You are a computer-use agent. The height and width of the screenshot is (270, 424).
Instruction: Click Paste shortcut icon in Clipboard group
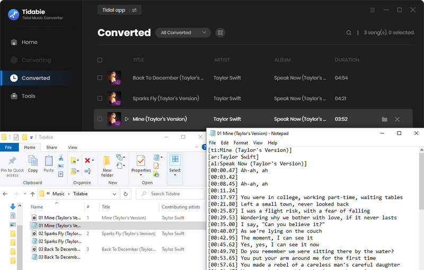coord(61,174)
